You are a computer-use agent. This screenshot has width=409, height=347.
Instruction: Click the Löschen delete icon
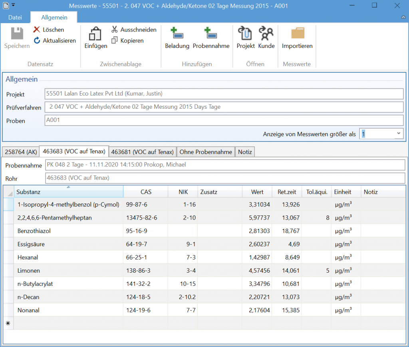tap(37, 30)
